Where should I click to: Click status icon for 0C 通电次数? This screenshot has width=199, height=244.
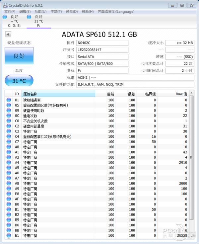9,116
